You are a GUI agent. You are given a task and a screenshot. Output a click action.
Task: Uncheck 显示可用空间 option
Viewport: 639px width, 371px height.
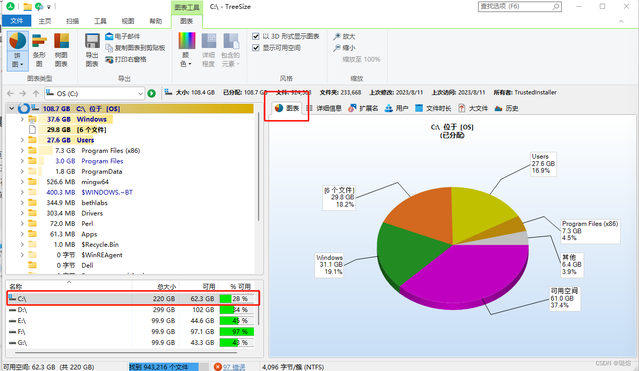(x=255, y=47)
